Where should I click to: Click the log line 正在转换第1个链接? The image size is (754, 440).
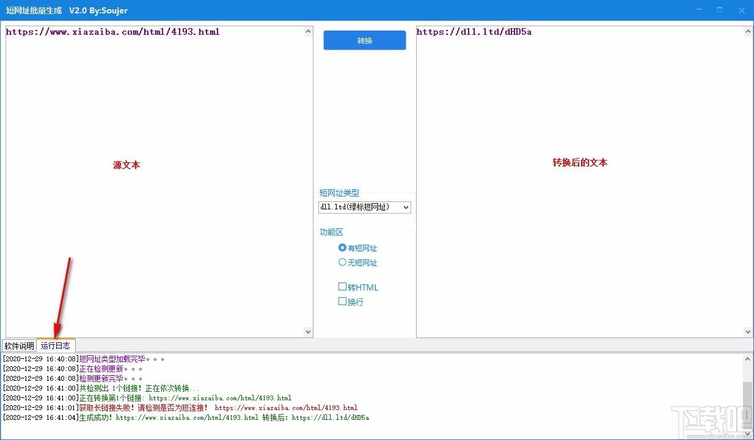[x=147, y=398]
